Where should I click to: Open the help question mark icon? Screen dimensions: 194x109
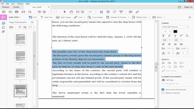pos(179,7)
